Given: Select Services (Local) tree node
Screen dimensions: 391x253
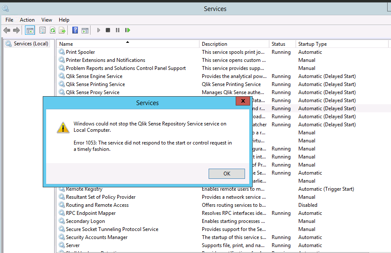Looking at the screenshot, I should tap(31, 44).
